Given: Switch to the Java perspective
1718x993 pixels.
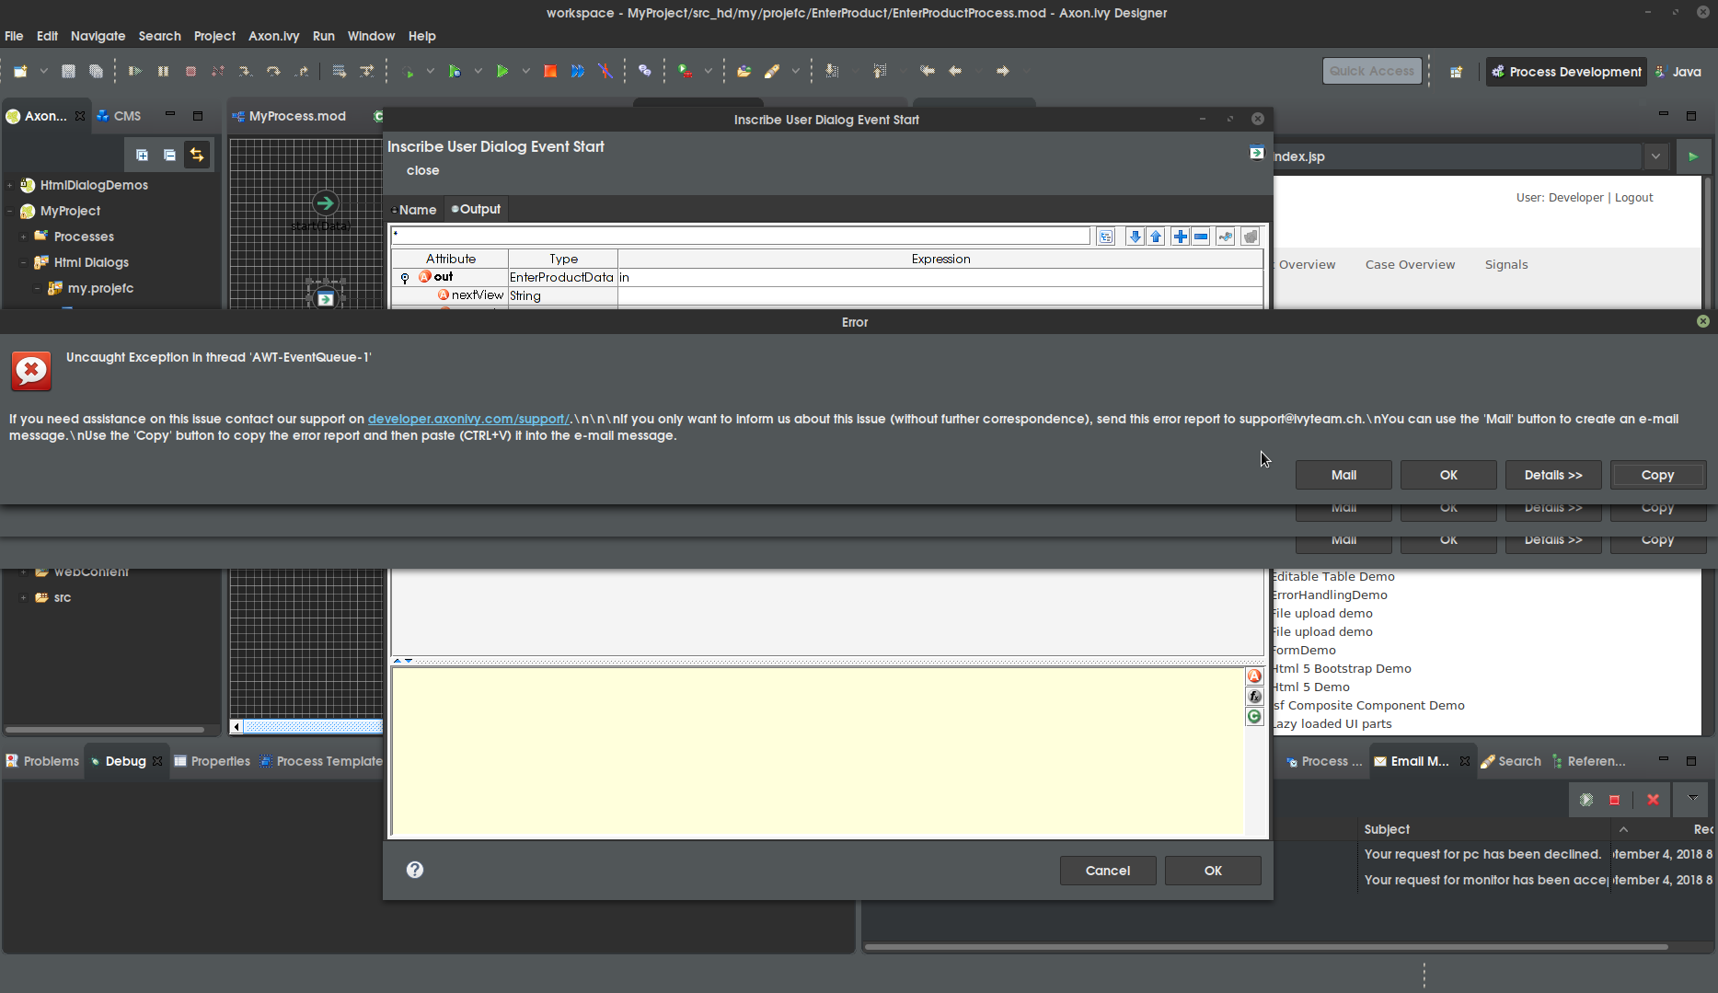Looking at the screenshot, I should coord(1678,72).
